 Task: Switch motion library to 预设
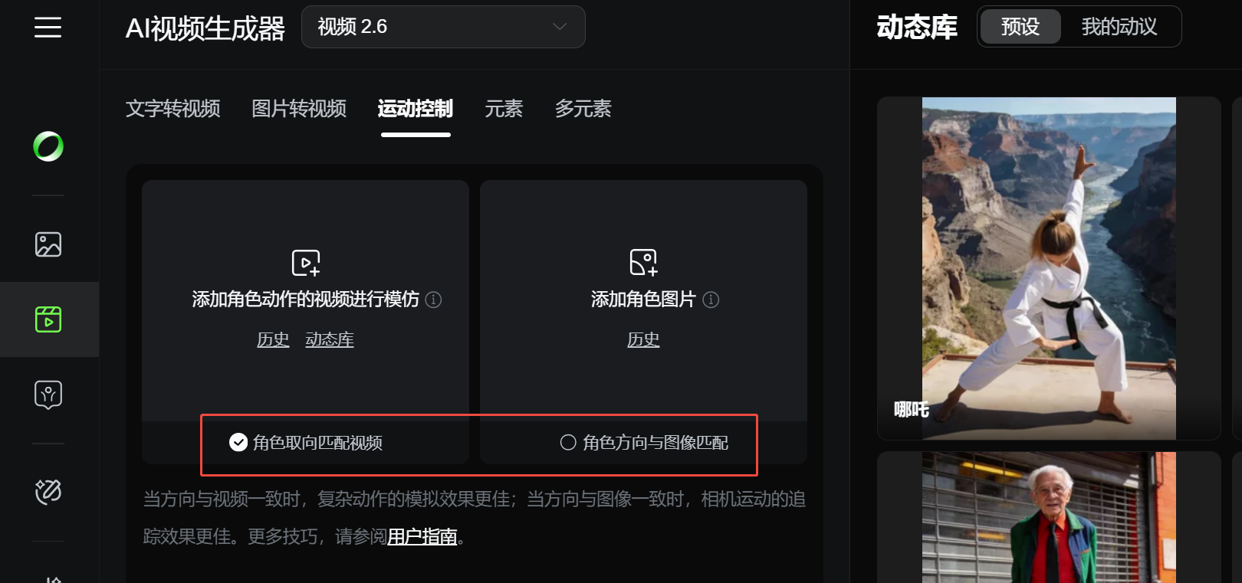[1020, 27]
